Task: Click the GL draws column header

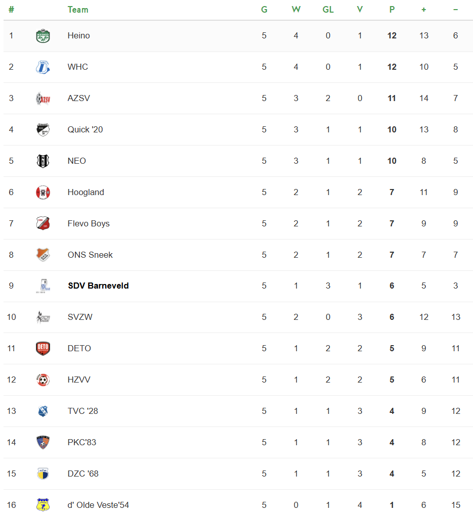Action: [328, 10]
